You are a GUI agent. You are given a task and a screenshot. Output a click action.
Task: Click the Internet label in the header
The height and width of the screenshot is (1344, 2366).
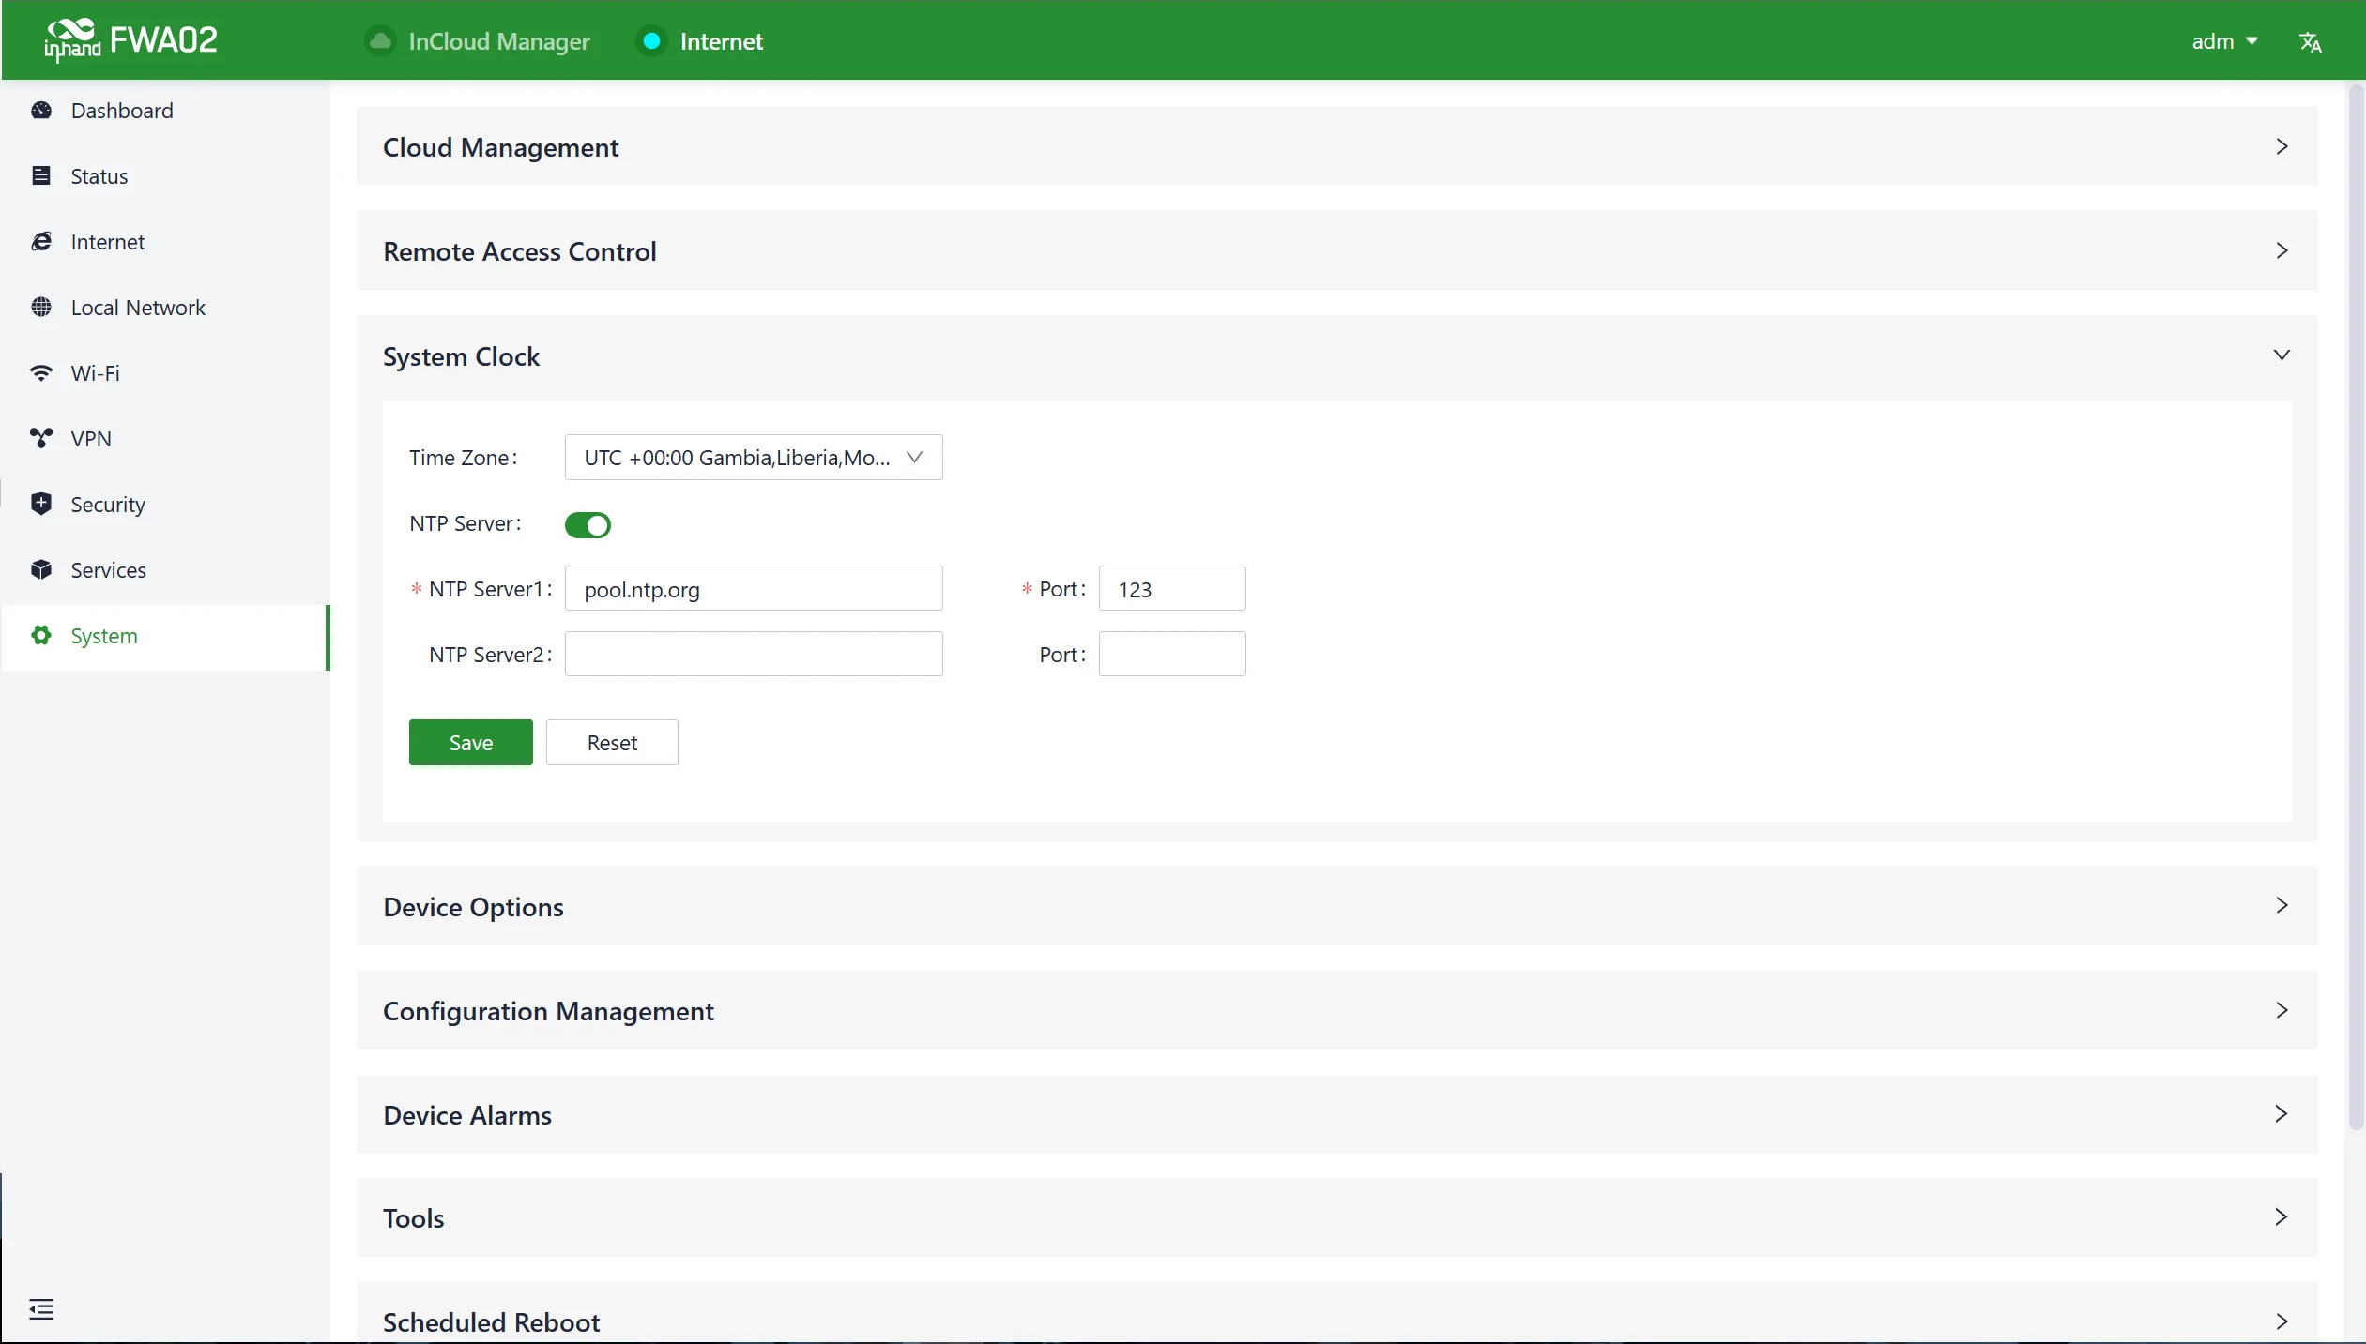click(x=721, y=42)
